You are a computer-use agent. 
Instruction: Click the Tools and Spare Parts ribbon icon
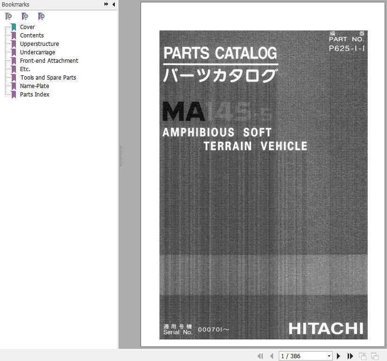(14, 78)
